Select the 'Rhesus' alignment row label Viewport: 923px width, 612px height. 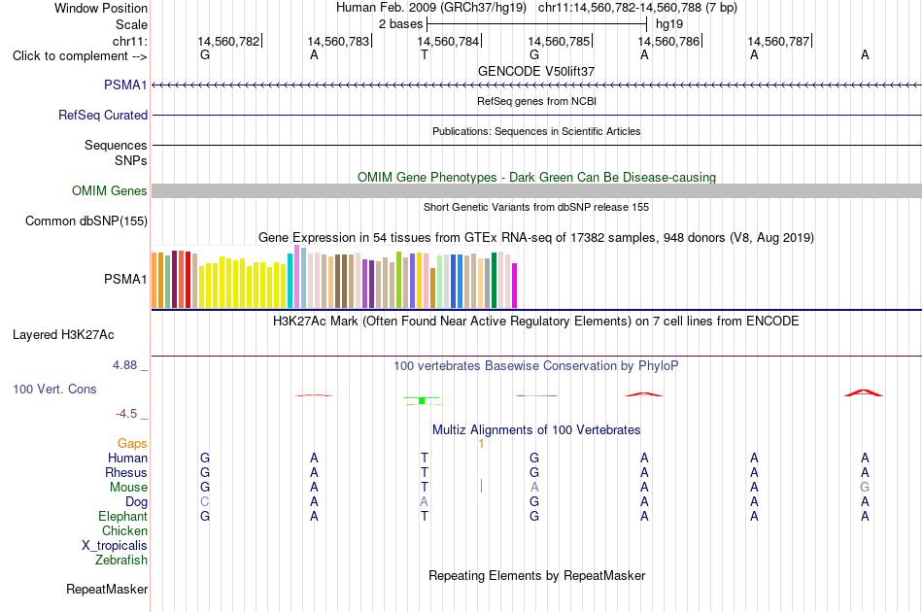[x=126, y=472]
